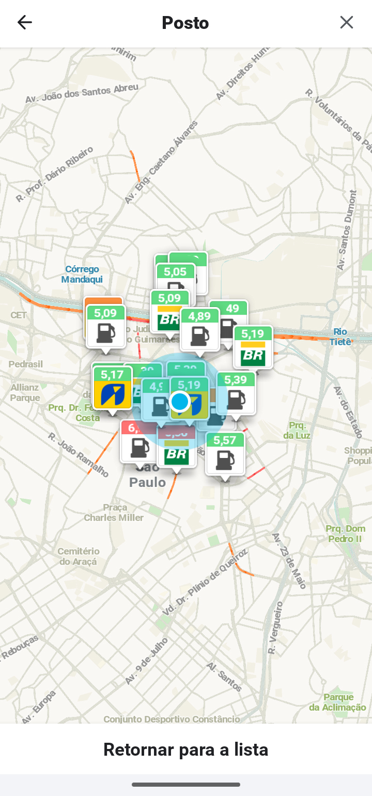Tap the Cemitério do Araçá label
Viewport: 372px width, 796px height.
(x=79, y=556)
